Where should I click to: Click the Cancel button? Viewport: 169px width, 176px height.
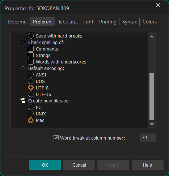coord(79,165)
